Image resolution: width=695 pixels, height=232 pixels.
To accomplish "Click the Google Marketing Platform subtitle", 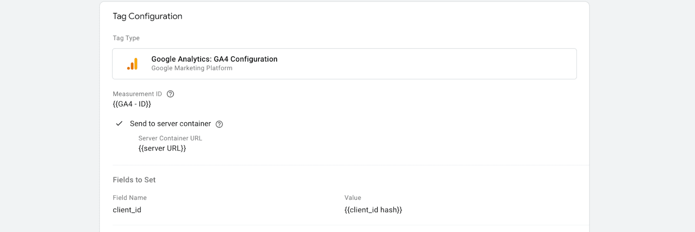I will coord(192,68).
